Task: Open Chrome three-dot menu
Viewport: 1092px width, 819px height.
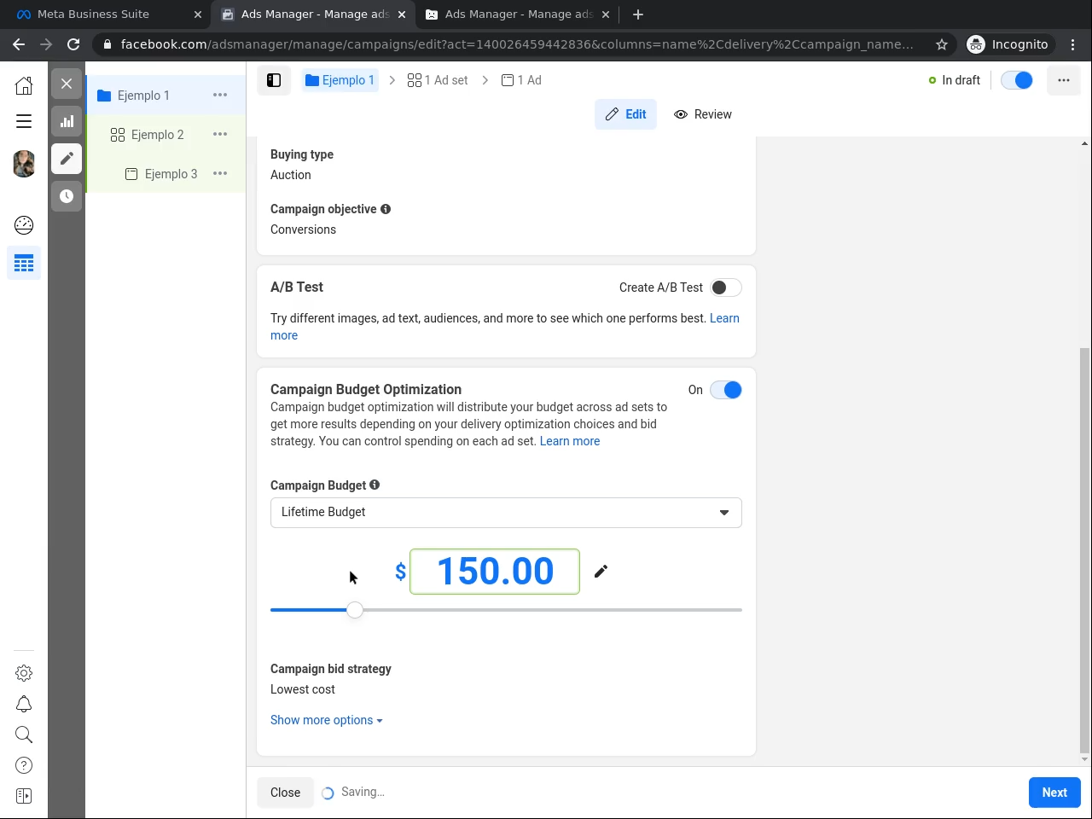Action: 1073,44
